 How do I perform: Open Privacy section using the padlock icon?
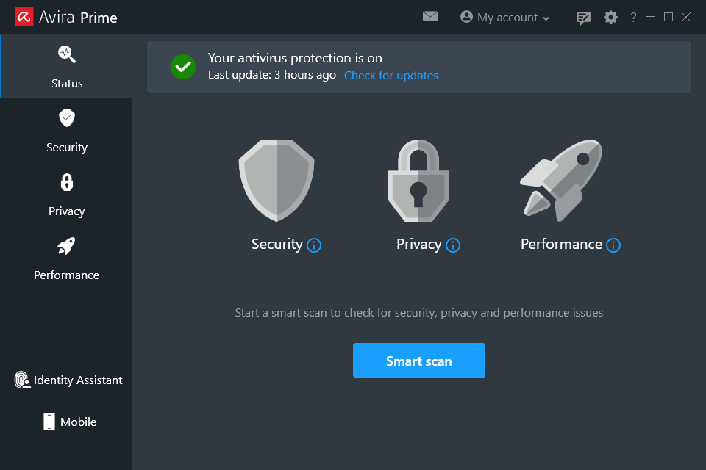(66, 182)
